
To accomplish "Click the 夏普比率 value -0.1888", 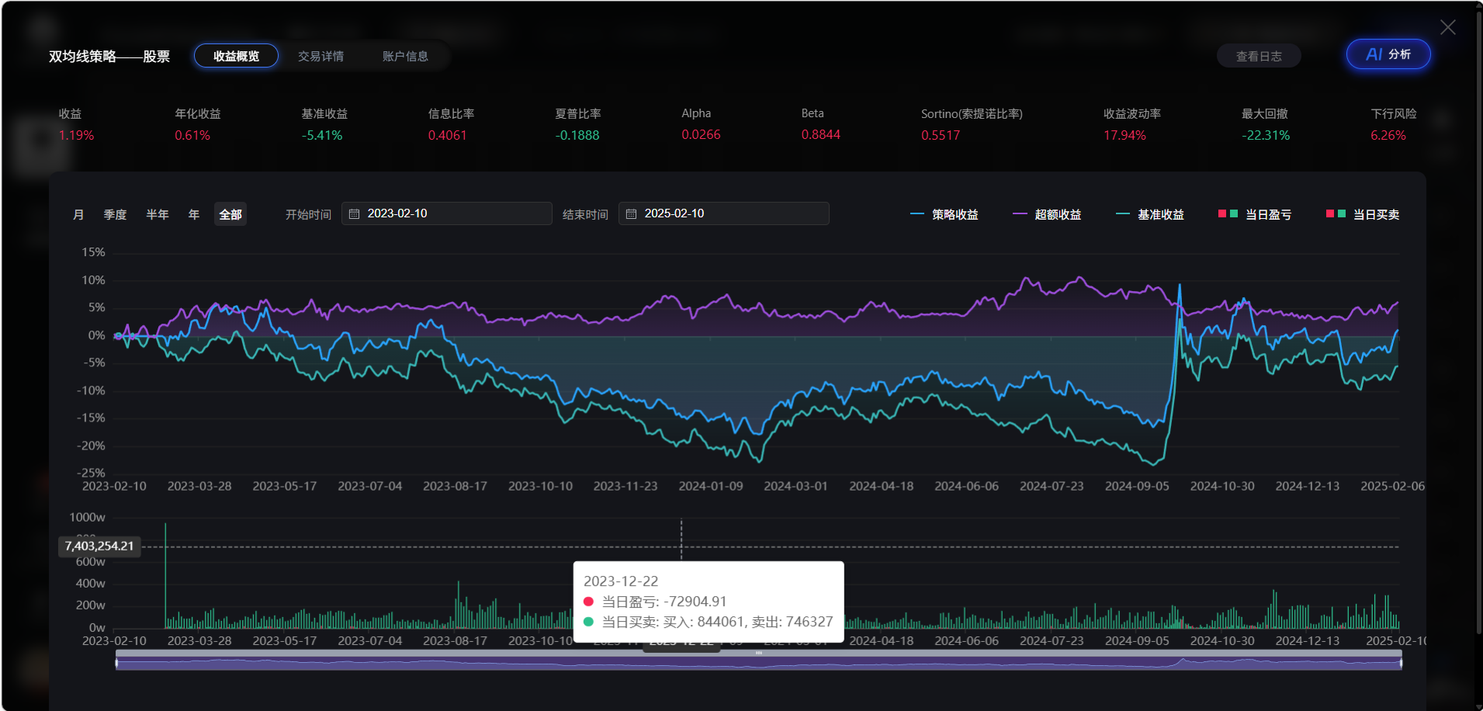I will (x=577, y=135).
